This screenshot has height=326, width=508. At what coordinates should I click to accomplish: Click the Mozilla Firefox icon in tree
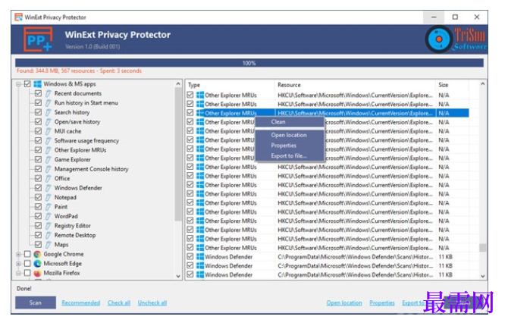[x=38, y=273]
